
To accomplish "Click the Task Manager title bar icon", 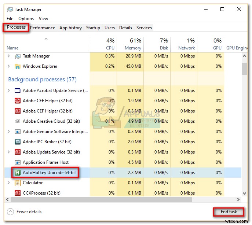I will coord(10,10).
